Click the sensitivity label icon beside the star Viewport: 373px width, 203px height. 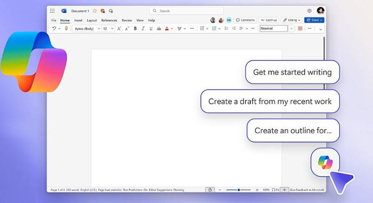click(103, 11)
